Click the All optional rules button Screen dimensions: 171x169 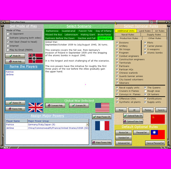tap(134, 110)
